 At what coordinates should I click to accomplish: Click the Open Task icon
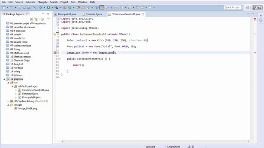point(83,7)
